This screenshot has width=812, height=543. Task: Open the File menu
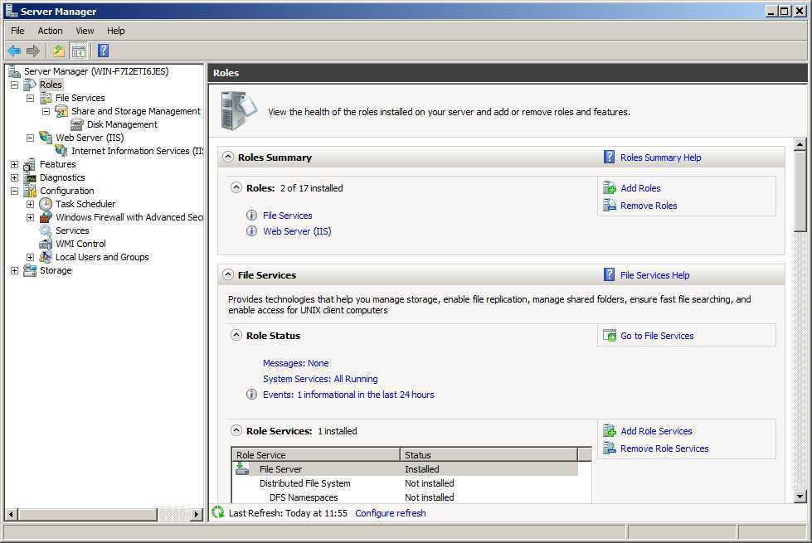coord(17,31)
